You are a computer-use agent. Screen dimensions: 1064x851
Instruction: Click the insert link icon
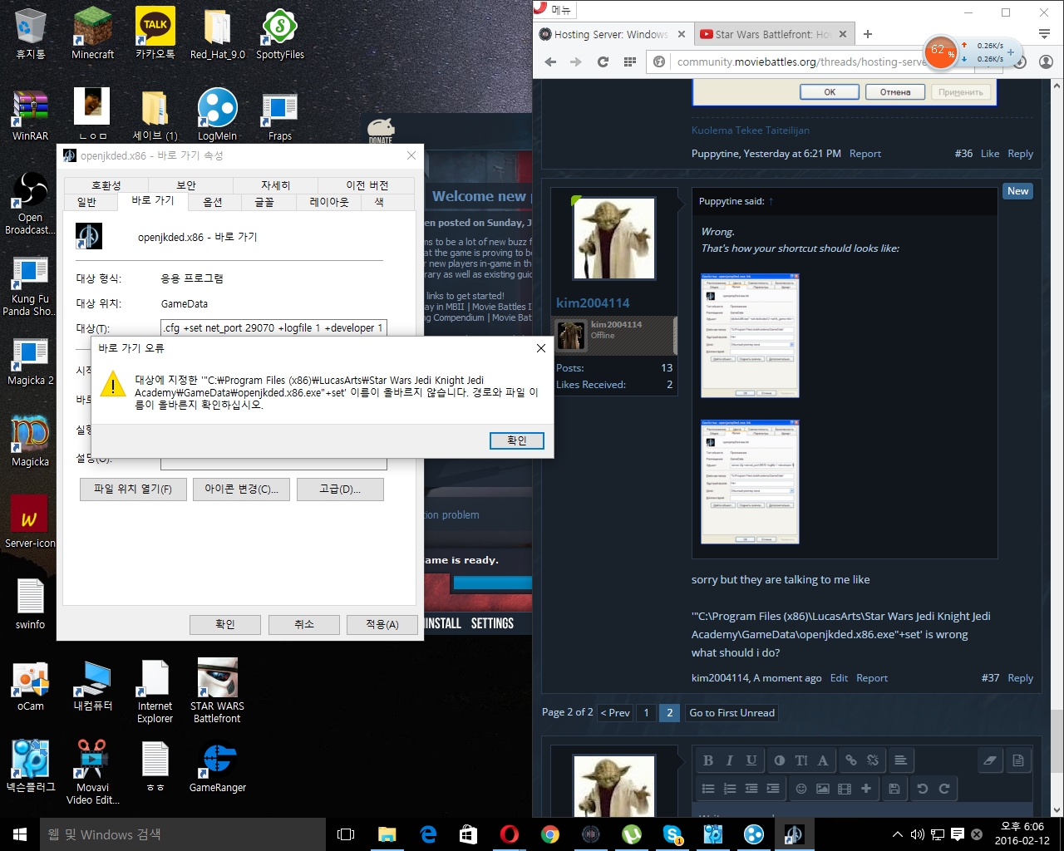[x=851, y=760]
